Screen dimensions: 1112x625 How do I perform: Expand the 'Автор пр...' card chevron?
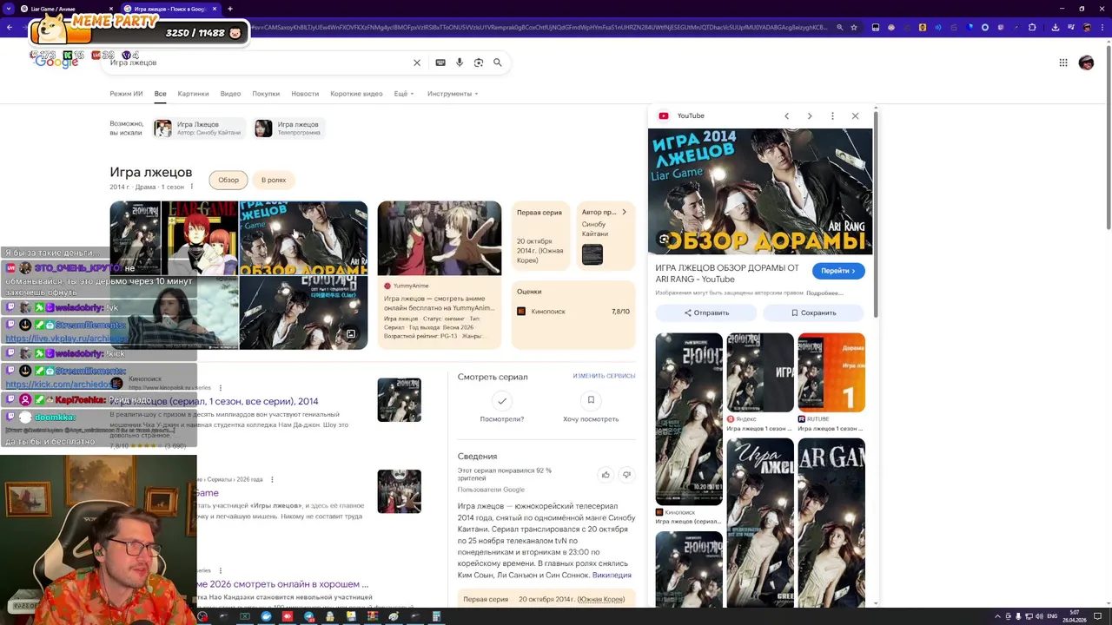(624, 212)
